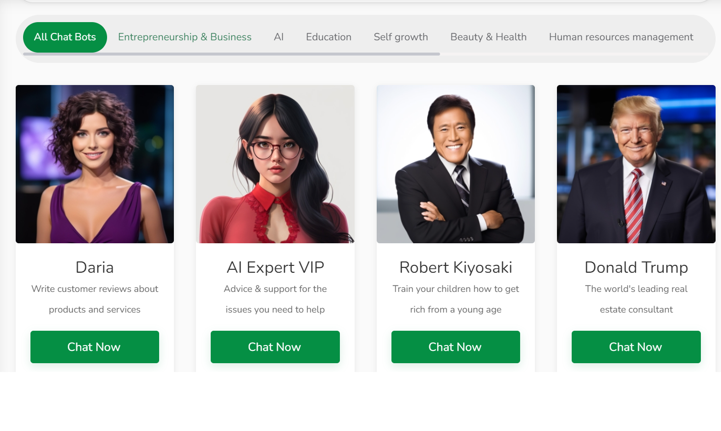
Task: Open the Robert Kiyosaki portrait
Action: tap(456, 164)
